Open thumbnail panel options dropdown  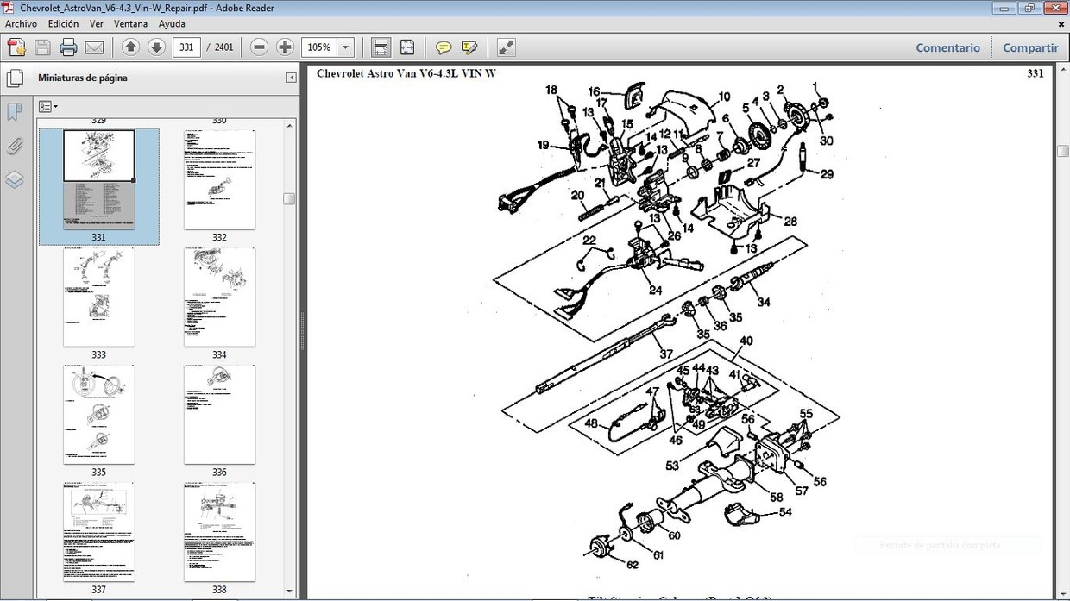(x=48, y=107)
